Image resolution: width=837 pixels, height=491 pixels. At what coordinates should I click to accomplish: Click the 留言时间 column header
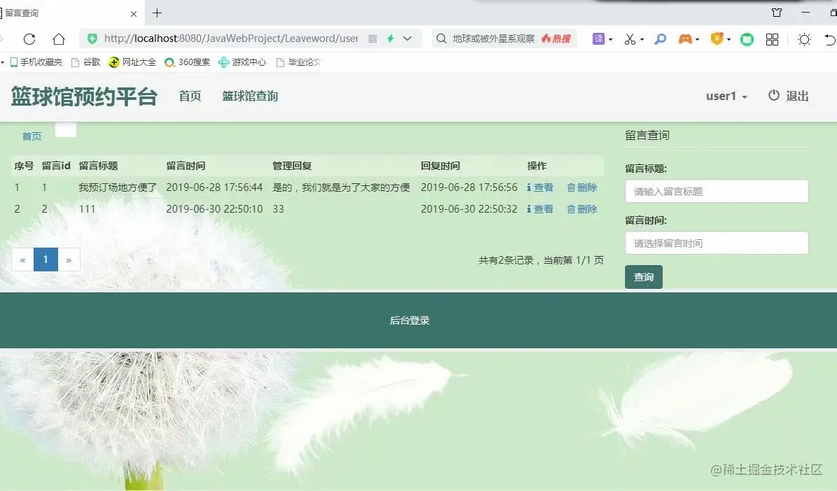coord(185,166)
